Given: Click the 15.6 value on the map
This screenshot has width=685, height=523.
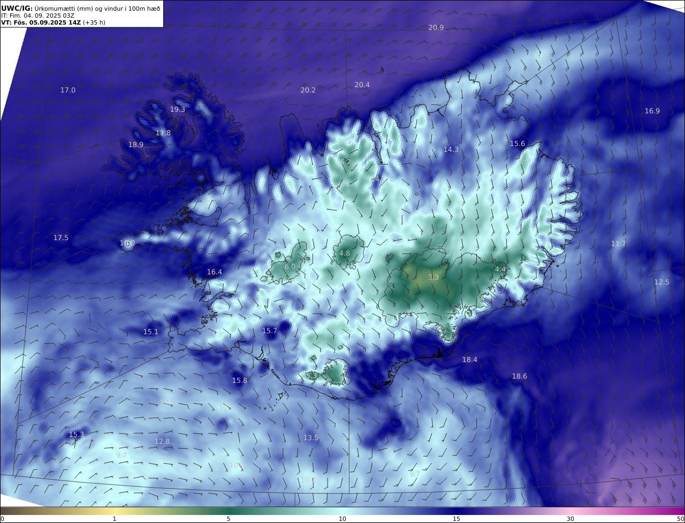Looking at the screenshot, I should tap(517, 144).
